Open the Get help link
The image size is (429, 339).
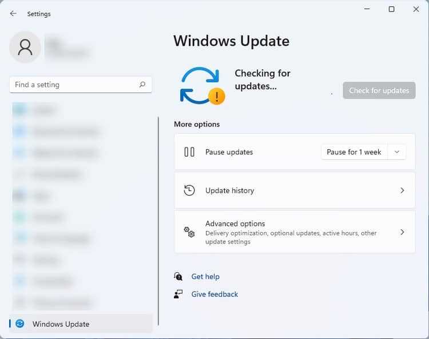(x=205, y=277)
